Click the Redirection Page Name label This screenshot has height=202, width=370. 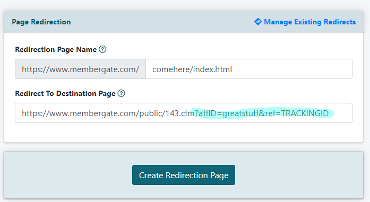click(56, 49)
